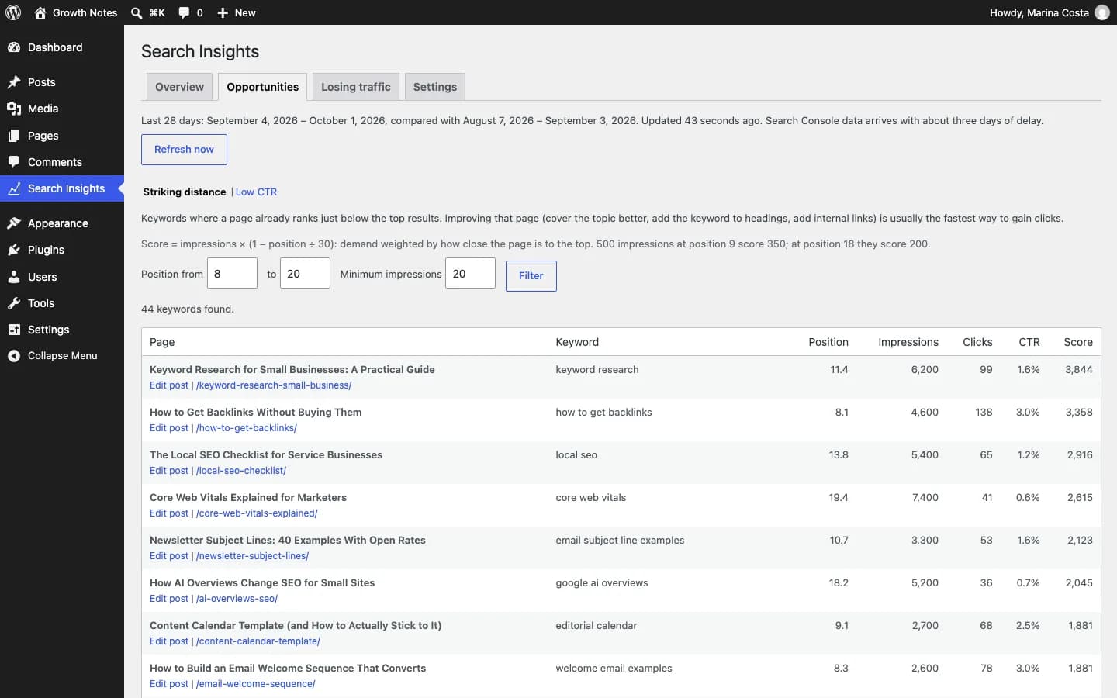
Task: Open the Plugins sidebar menu
Action: (x=62, y=250)
